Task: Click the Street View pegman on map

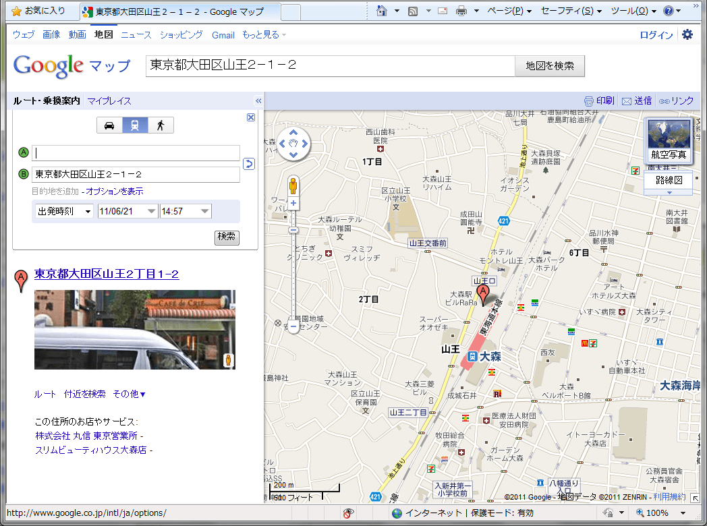Action: [293, 185]
